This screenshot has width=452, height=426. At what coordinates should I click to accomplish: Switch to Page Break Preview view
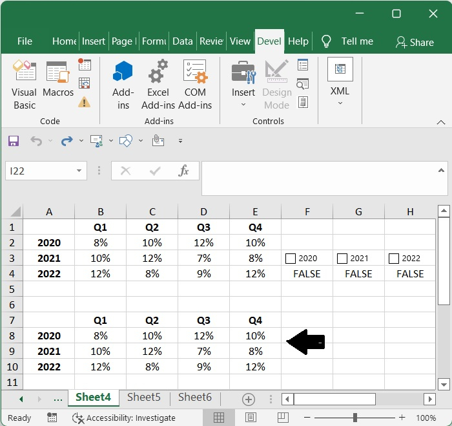(282, 418)
